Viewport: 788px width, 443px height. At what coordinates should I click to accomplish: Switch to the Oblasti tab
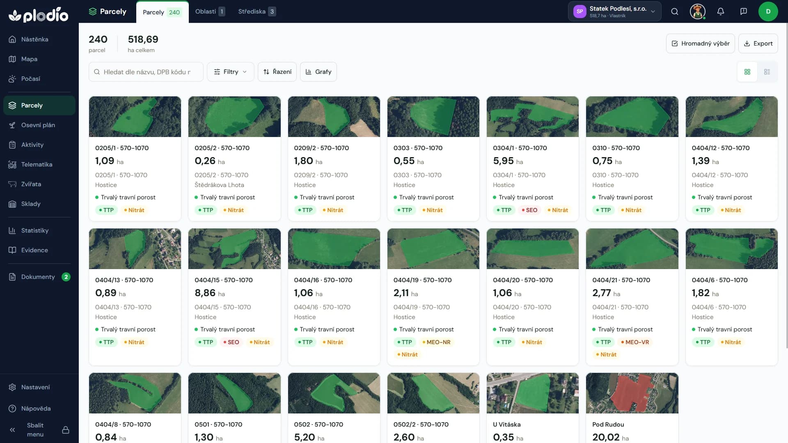(210, 11)
